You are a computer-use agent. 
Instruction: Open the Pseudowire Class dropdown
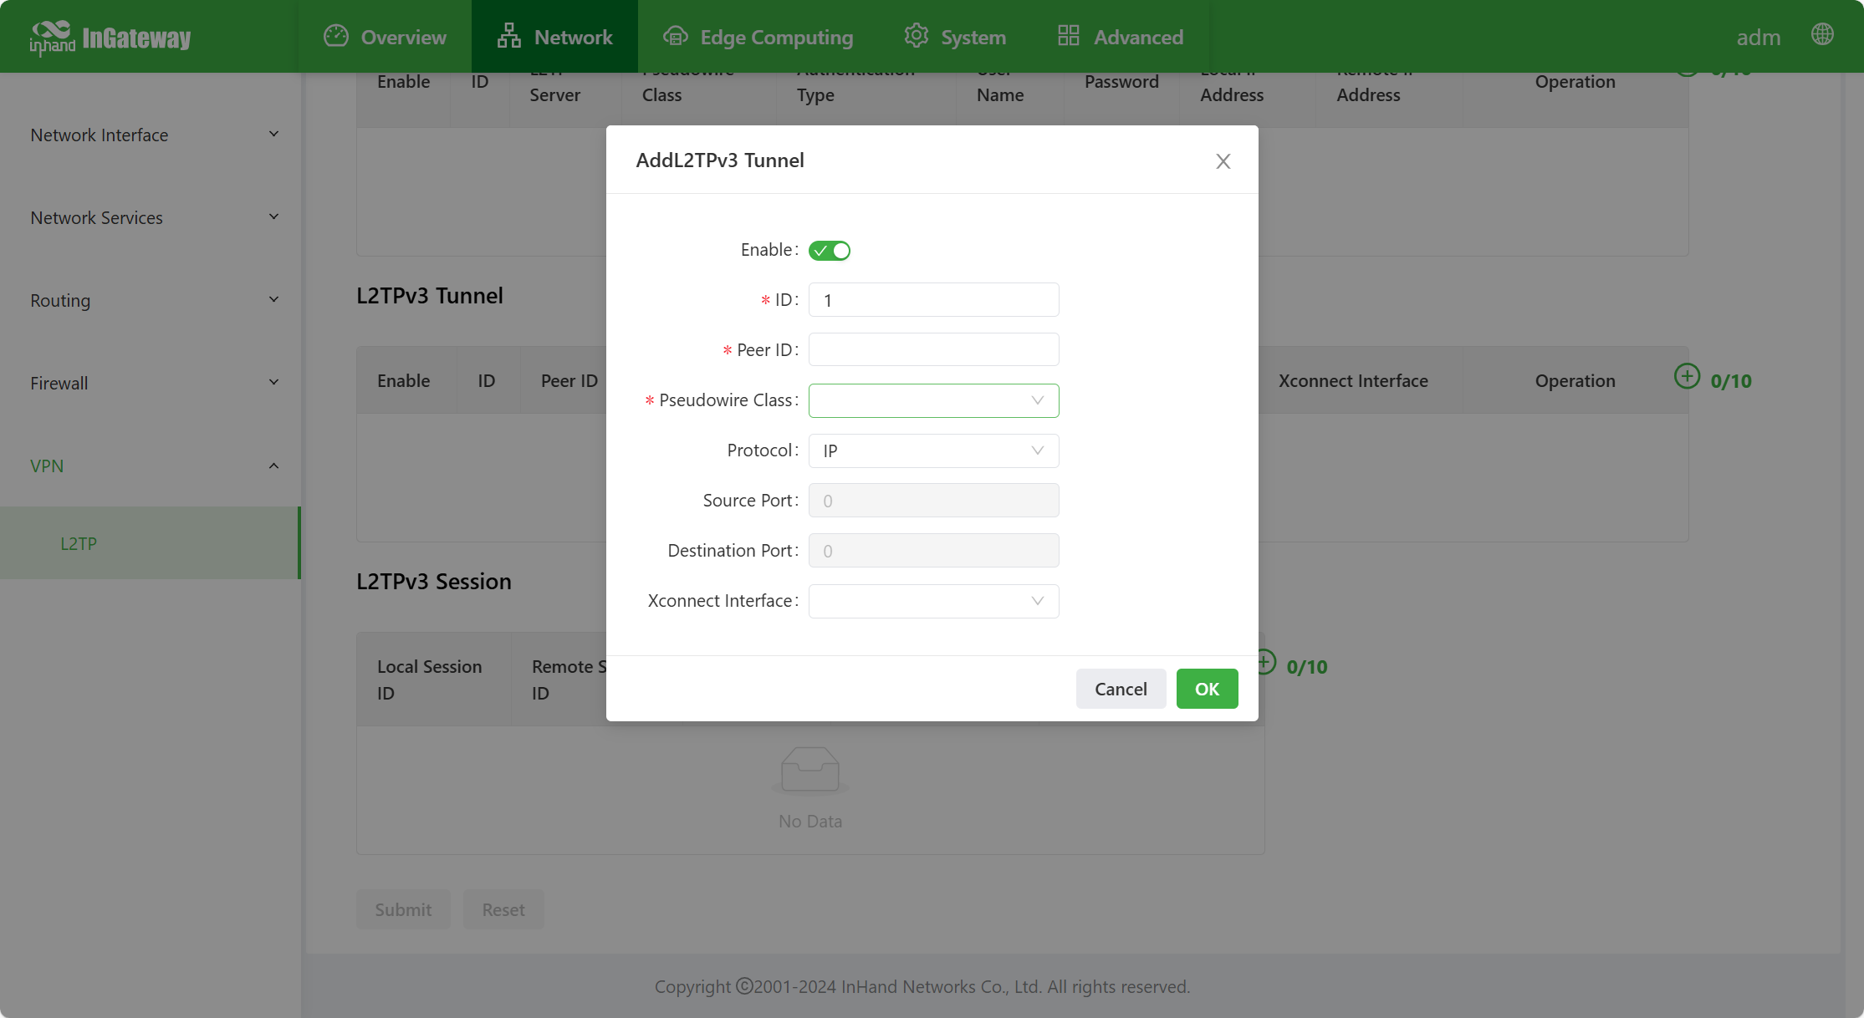point(933,400)
